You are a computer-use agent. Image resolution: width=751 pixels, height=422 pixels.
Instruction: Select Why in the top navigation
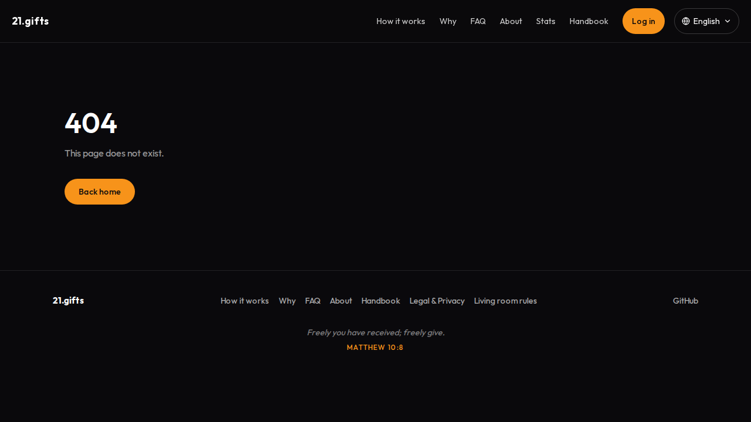point(448,21)
